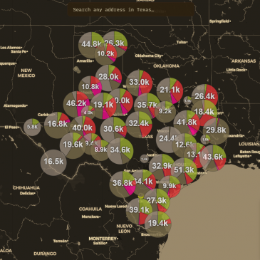The width and height of the screenshot is (260, 260).
Task: Click the CHIHUAHUA state label
Action: coord(26,188)
